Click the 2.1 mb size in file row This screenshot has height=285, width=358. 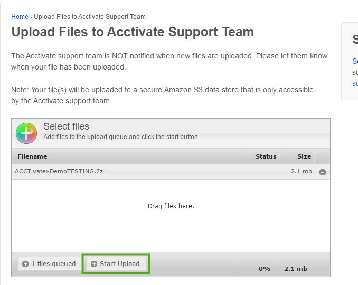click(301, 171)
